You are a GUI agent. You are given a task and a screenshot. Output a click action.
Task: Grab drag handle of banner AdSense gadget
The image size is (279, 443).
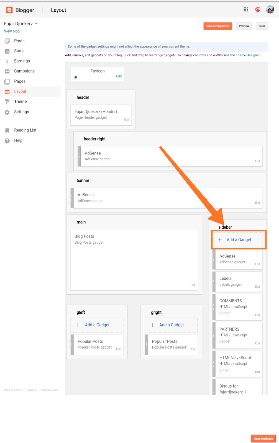pyautogui.click(x=72, y=198)
